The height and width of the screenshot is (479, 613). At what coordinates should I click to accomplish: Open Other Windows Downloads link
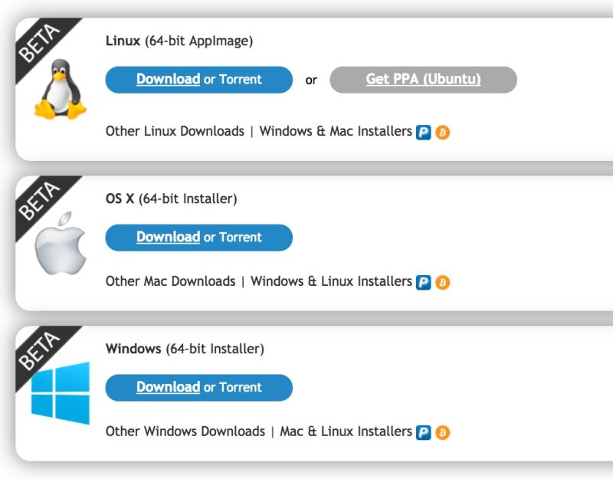(x=185, y=431)
